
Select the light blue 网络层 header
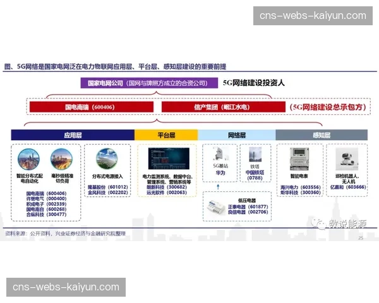coord(237,135)
